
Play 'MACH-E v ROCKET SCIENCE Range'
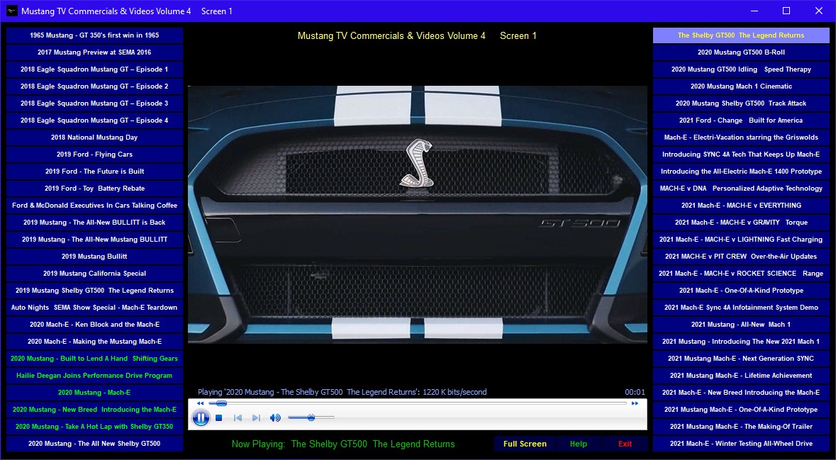[741, 274]
